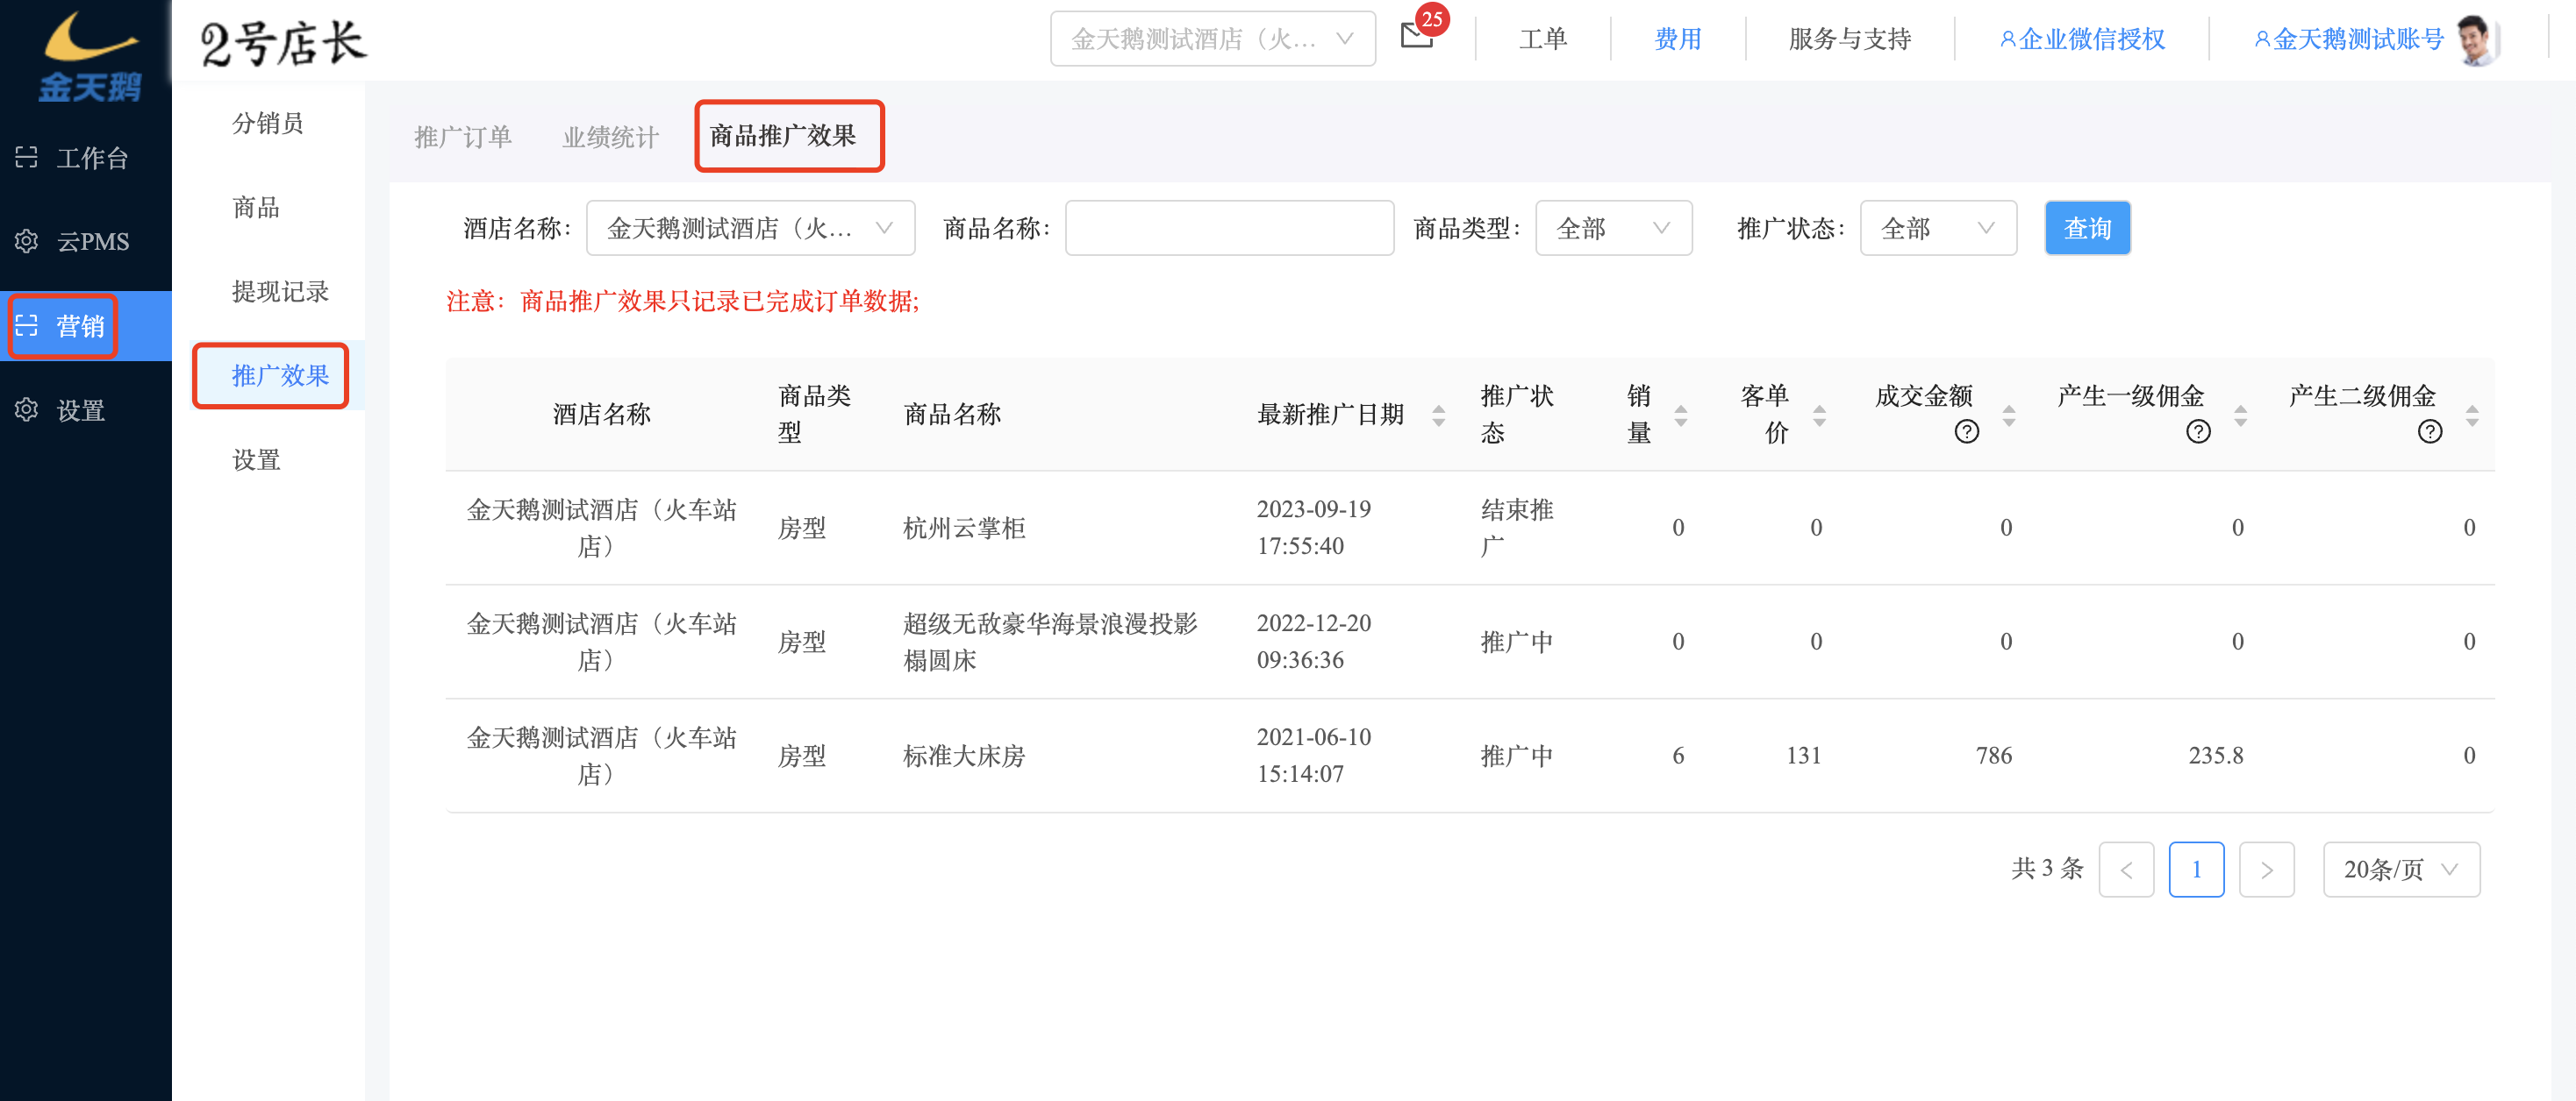Click the 查询 button
The width and height of the screenshot is (2576, 1101).
tap(2087, 228)
